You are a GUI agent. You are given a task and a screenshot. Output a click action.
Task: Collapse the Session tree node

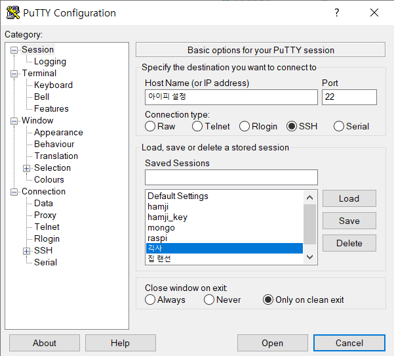pyautogui.click(x=14, y=50)
